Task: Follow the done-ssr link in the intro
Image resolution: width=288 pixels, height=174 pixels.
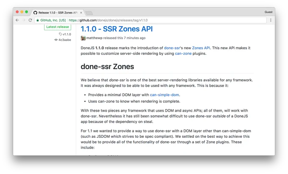Action: coord(172,48)
